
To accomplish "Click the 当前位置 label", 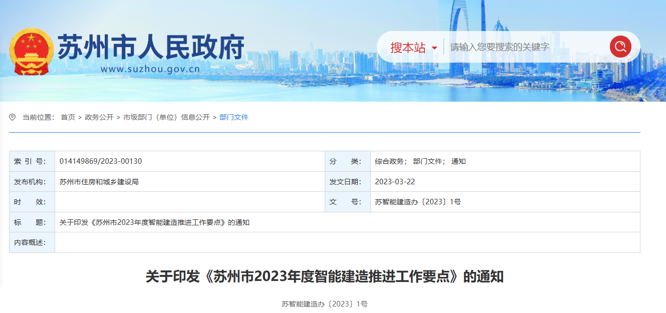I will (x=38, y=117).
